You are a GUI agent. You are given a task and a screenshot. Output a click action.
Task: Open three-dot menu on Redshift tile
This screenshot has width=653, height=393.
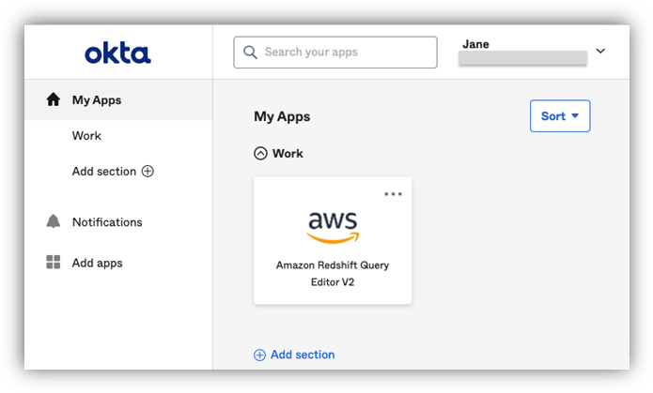[x=393, y=194]
